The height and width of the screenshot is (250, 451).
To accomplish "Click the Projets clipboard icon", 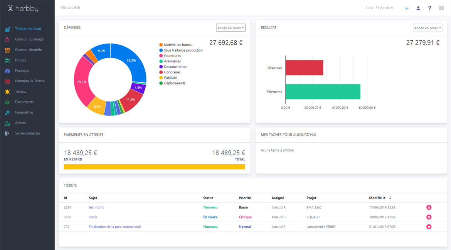I will coord(7,60).
